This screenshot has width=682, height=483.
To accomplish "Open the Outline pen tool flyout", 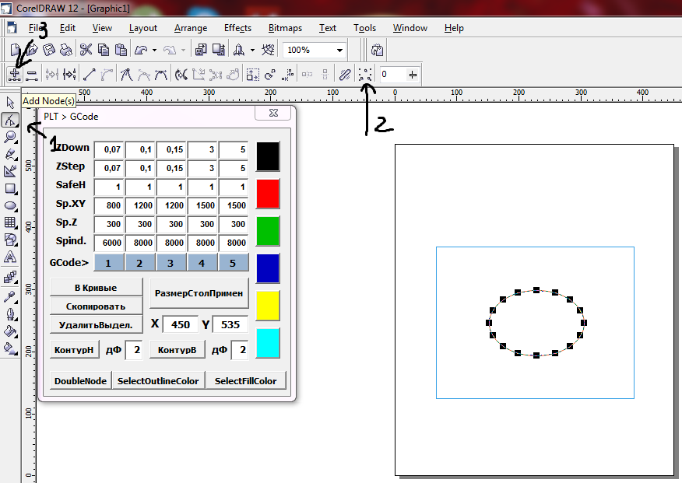I will coord(10,314).
